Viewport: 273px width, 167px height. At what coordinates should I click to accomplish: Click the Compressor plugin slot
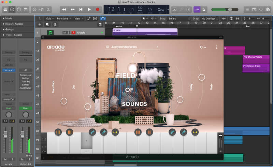click(x=26, y=75)
